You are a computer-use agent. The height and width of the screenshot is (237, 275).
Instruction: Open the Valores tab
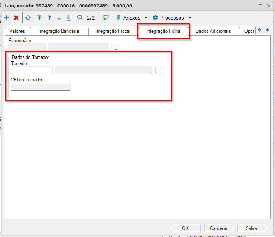pyautogui.click(x=17, y=31)
